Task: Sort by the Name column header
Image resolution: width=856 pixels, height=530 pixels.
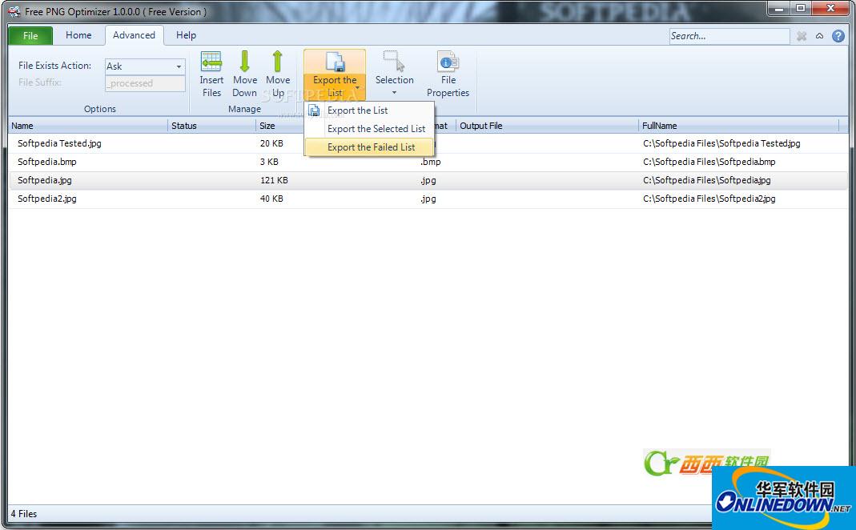Action: point(88,126)
